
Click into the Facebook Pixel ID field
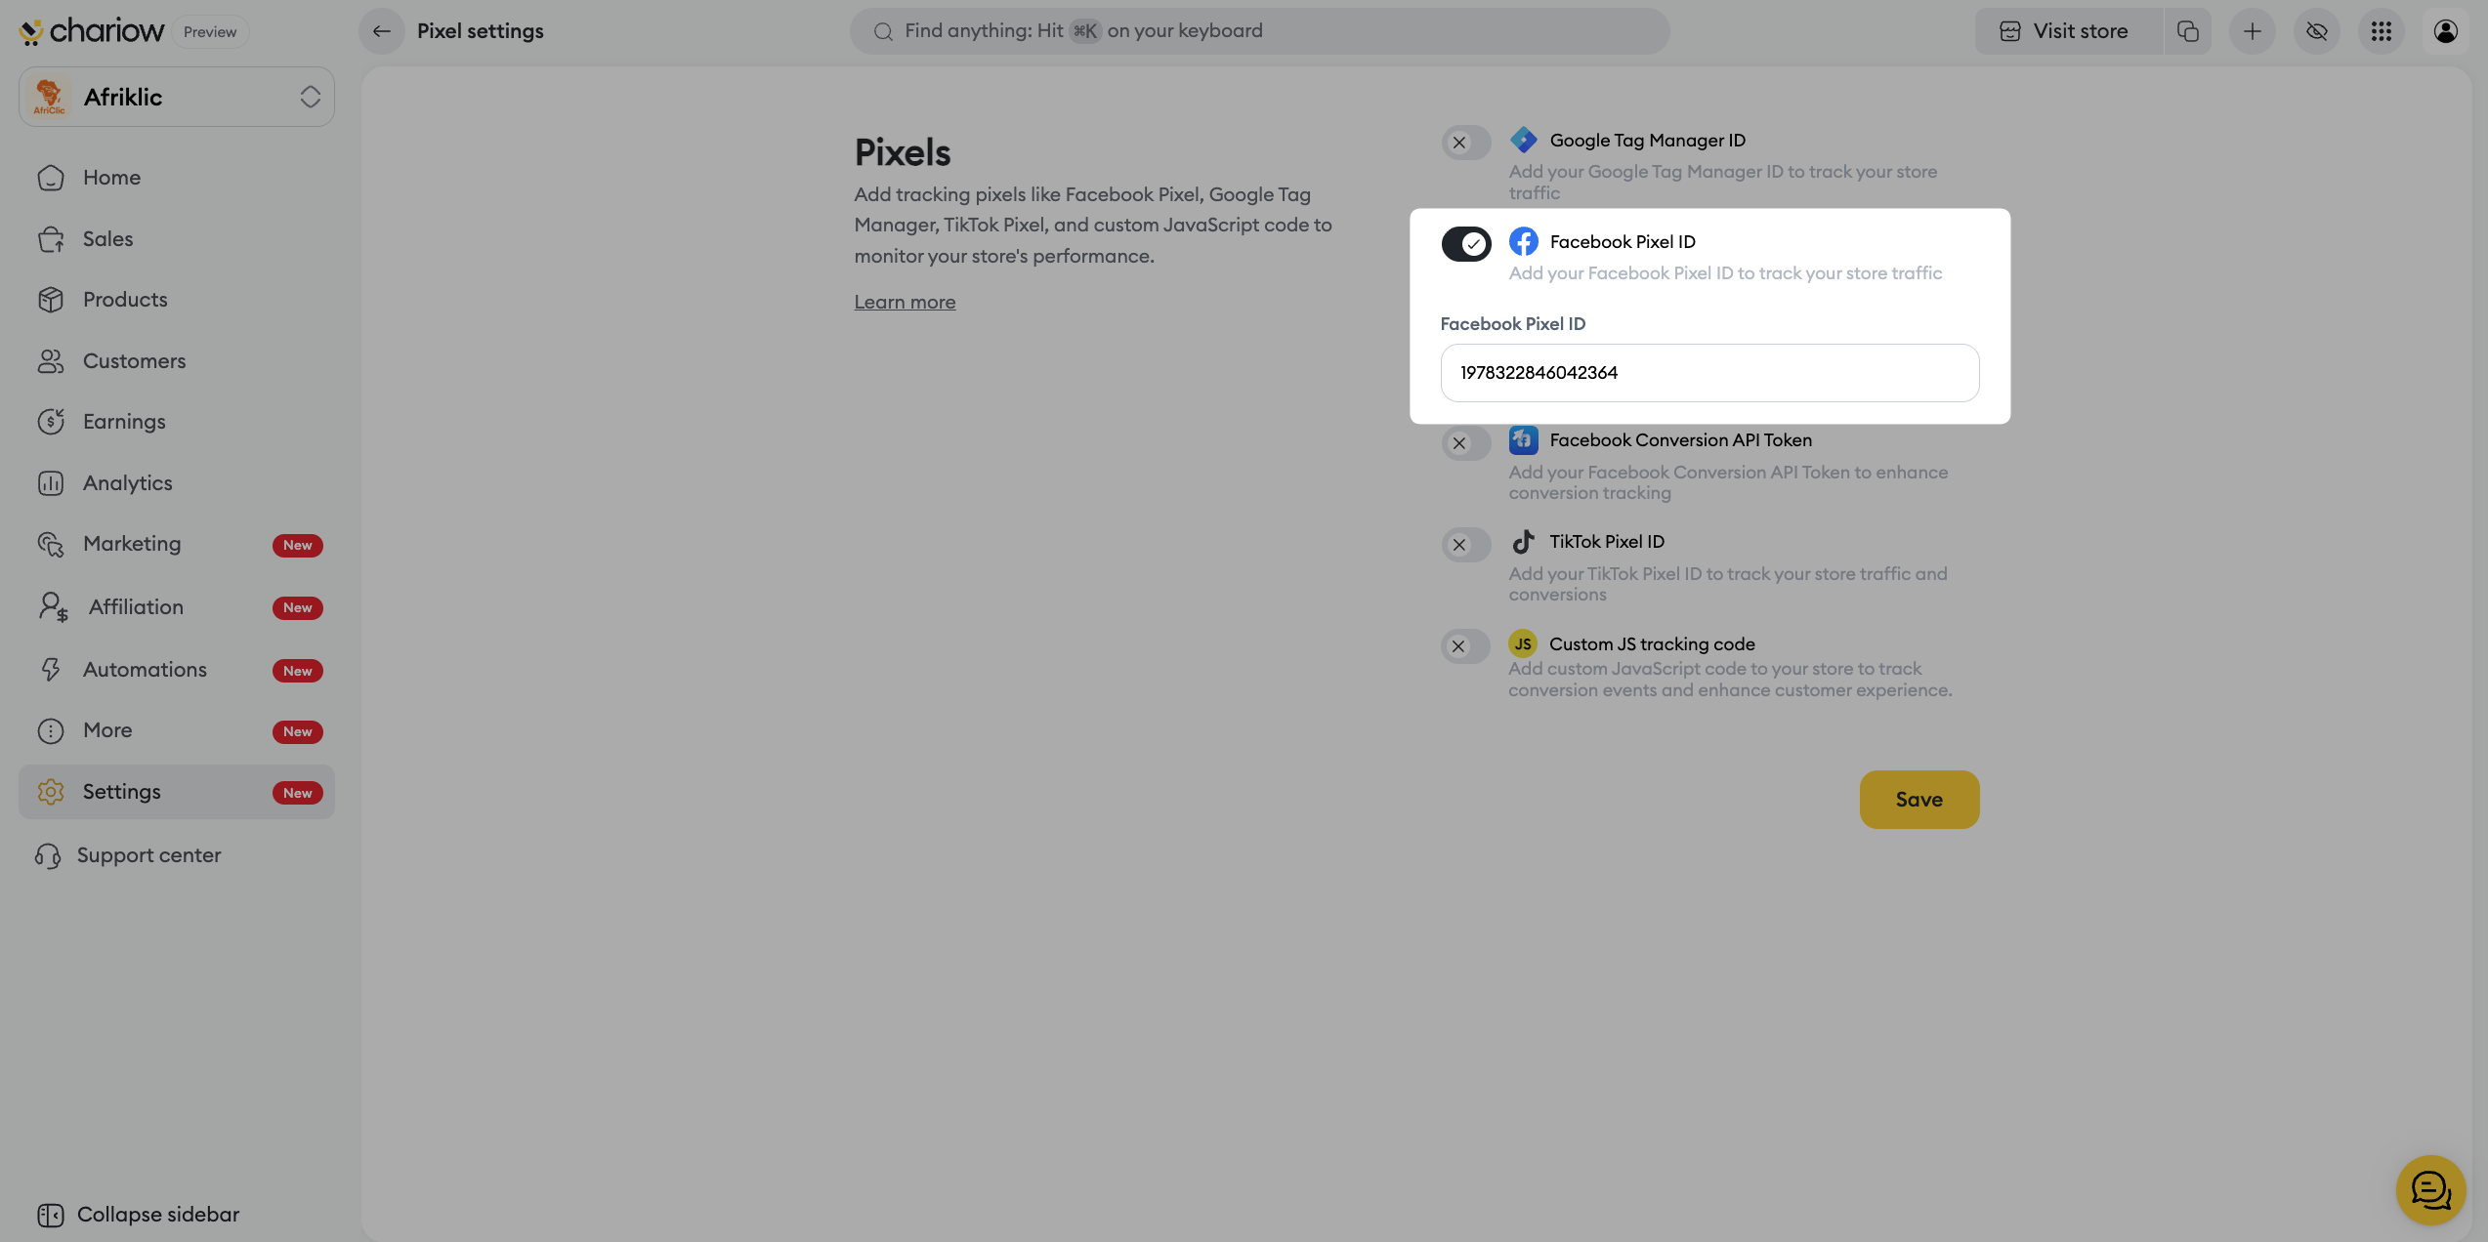pos(1709,373)
